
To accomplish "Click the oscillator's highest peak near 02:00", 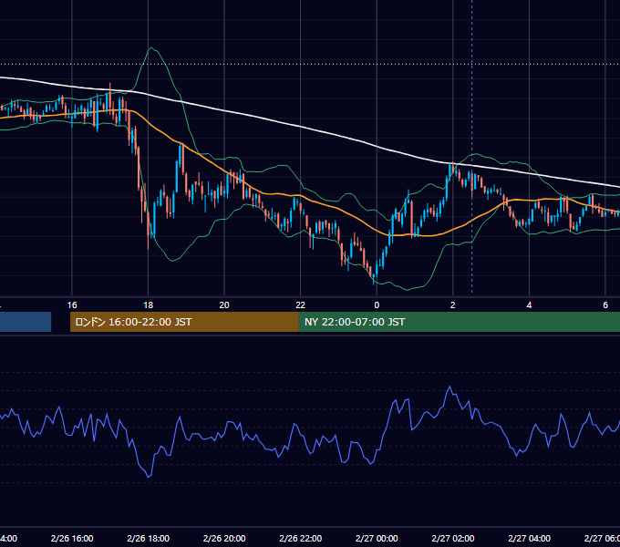I will coord(449,387).
